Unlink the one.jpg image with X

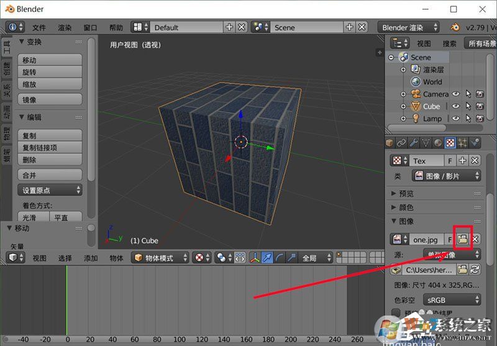475,239
